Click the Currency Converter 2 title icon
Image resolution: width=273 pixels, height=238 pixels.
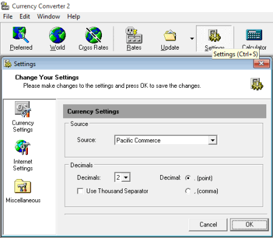[x=5, y=6]
